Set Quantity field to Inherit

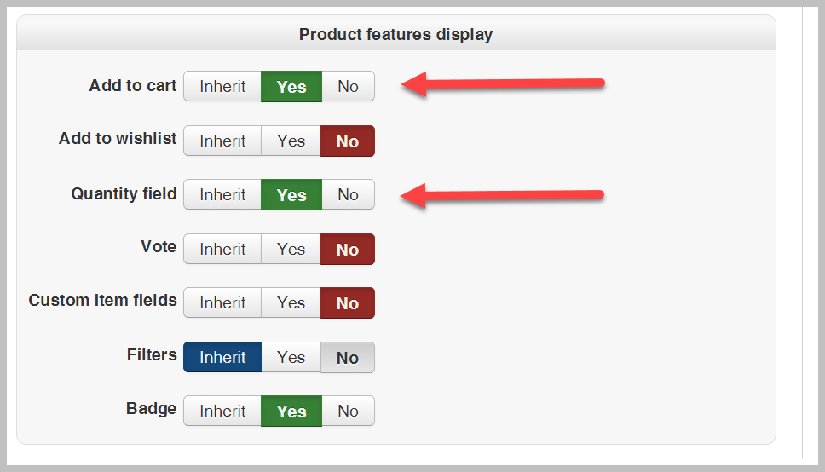(x=222, y=194)
